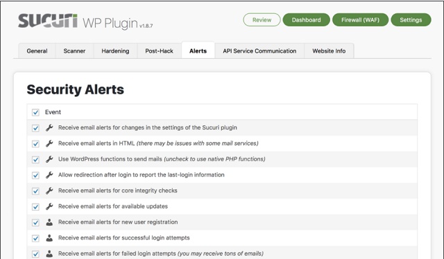
Task: Uncheck alerts for available updates
Action: [x=35, y=207]
